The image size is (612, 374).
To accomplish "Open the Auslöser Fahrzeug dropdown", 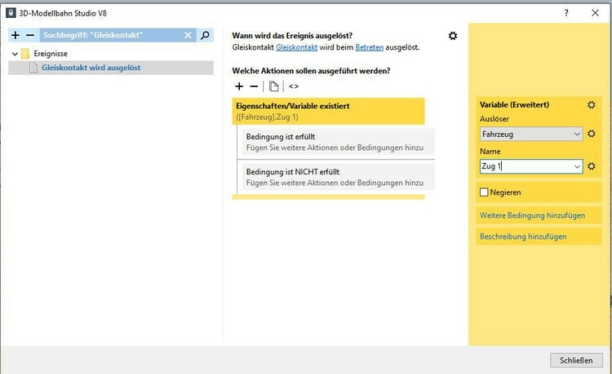I will click(x=531, y=134).
